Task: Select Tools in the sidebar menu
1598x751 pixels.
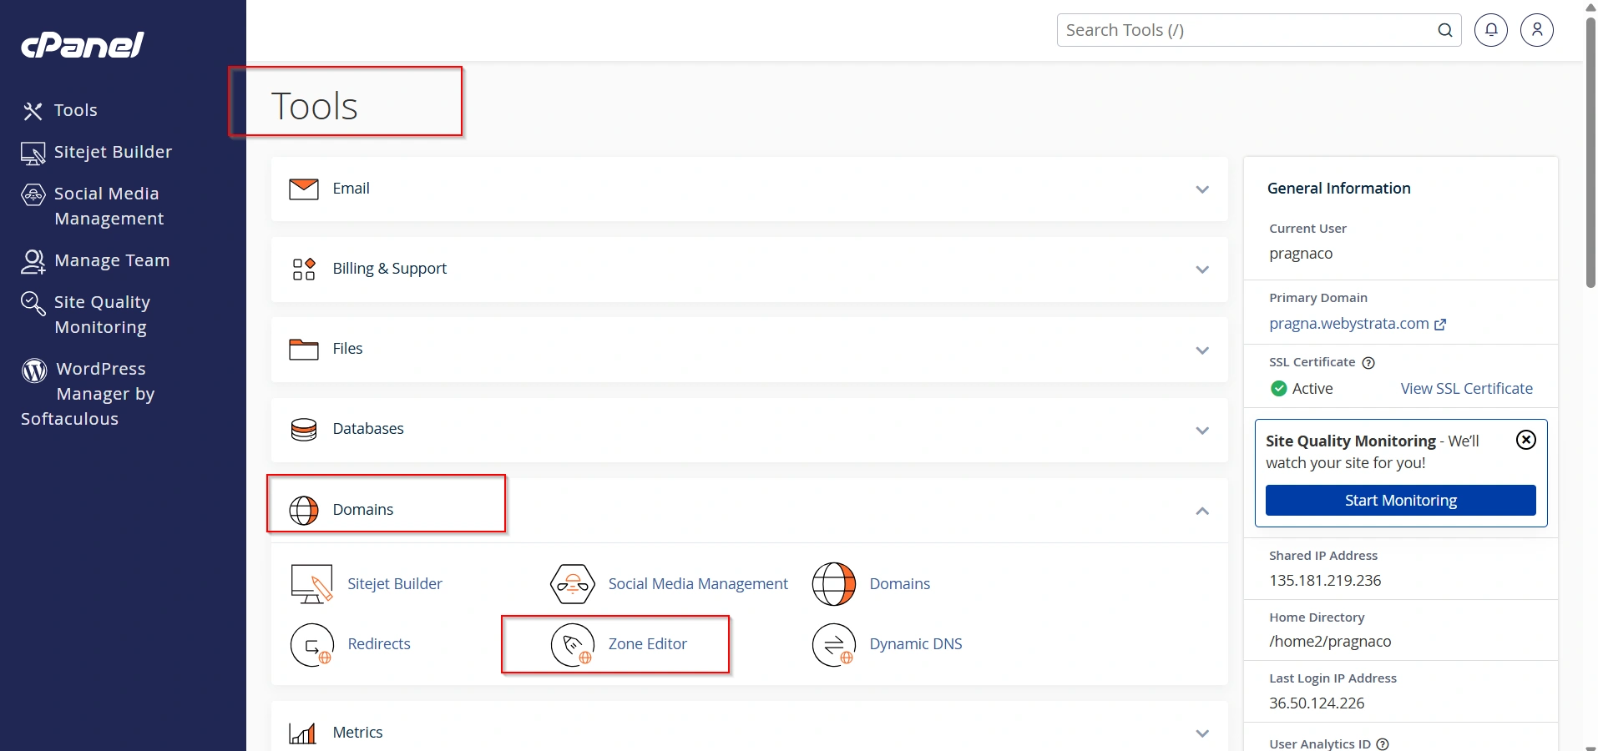Action: (76, 110)
